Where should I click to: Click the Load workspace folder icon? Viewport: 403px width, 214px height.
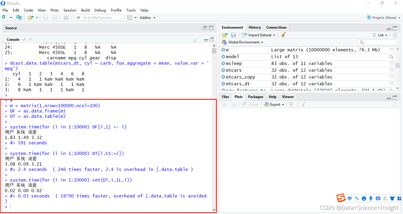click(x=225, y=35)
